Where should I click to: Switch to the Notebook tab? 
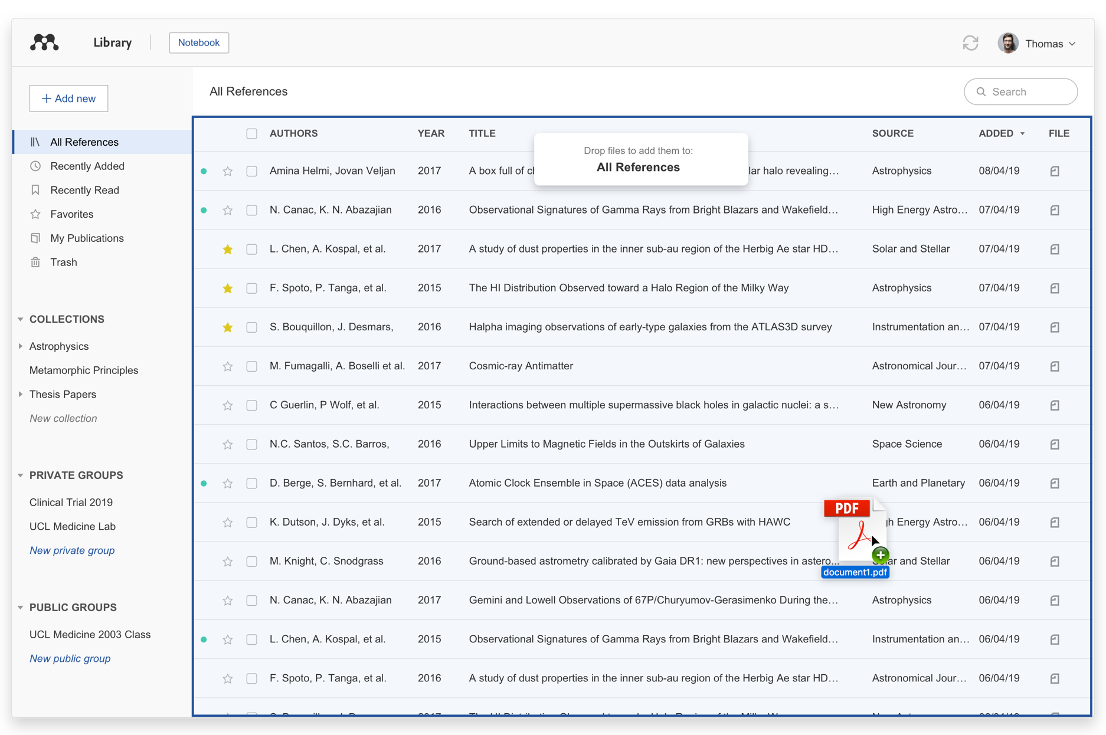point(198,42)
